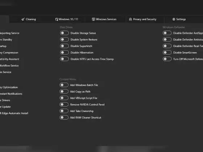
Task: Click the 'Disable Hibernation' label
Action: tap(82, 52)
